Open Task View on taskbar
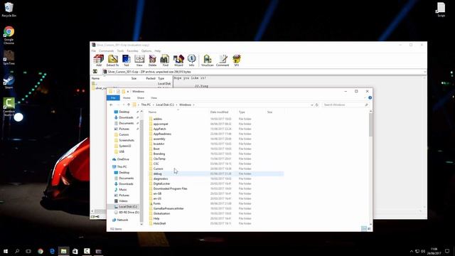Viewport: 455px width, 256px height. coord(28,251)
